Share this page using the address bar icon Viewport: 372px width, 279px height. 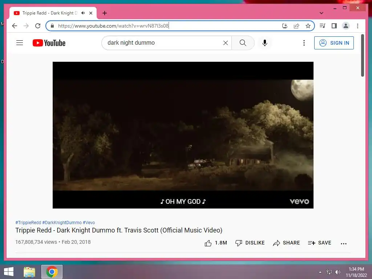(296, 26)
